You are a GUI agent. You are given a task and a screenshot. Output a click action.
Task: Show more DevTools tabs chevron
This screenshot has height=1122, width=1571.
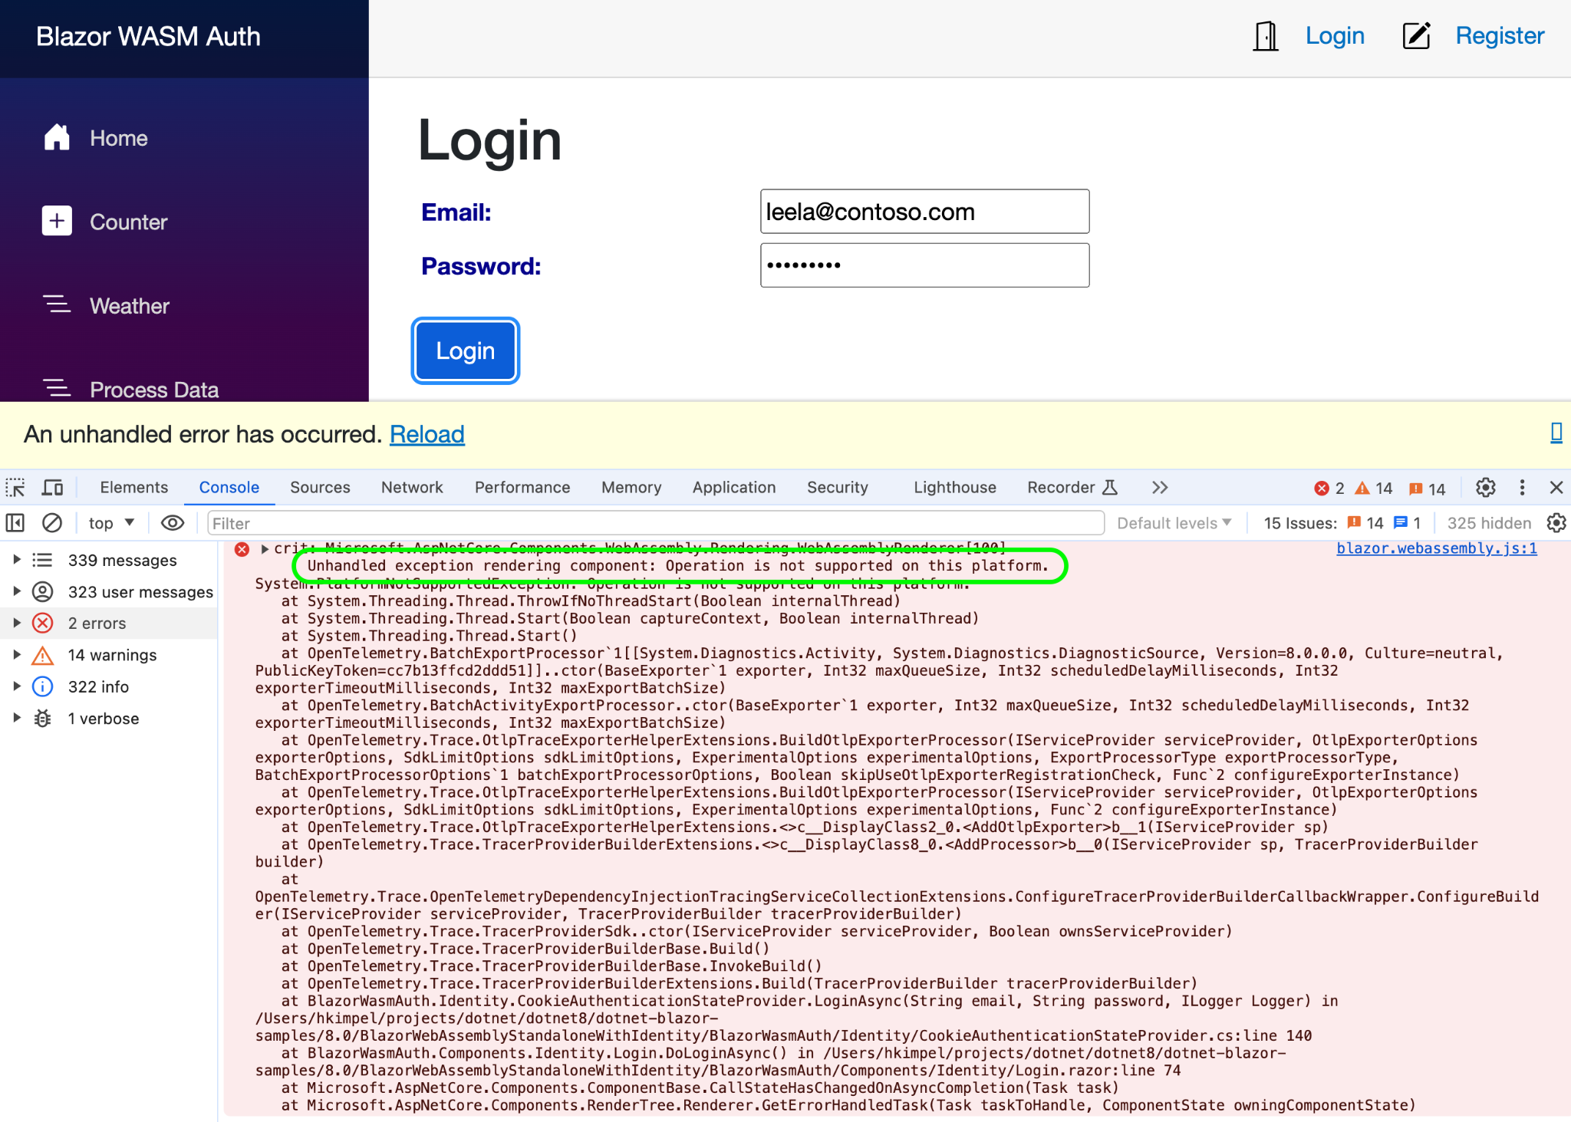click(1159, 488)
